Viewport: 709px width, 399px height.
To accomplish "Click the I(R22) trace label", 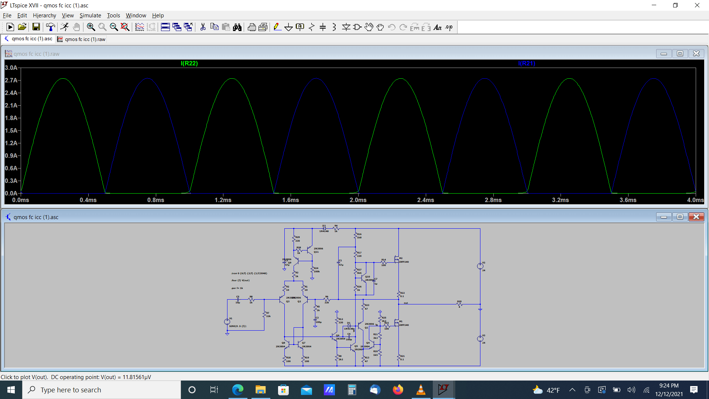I will point(189,63).
